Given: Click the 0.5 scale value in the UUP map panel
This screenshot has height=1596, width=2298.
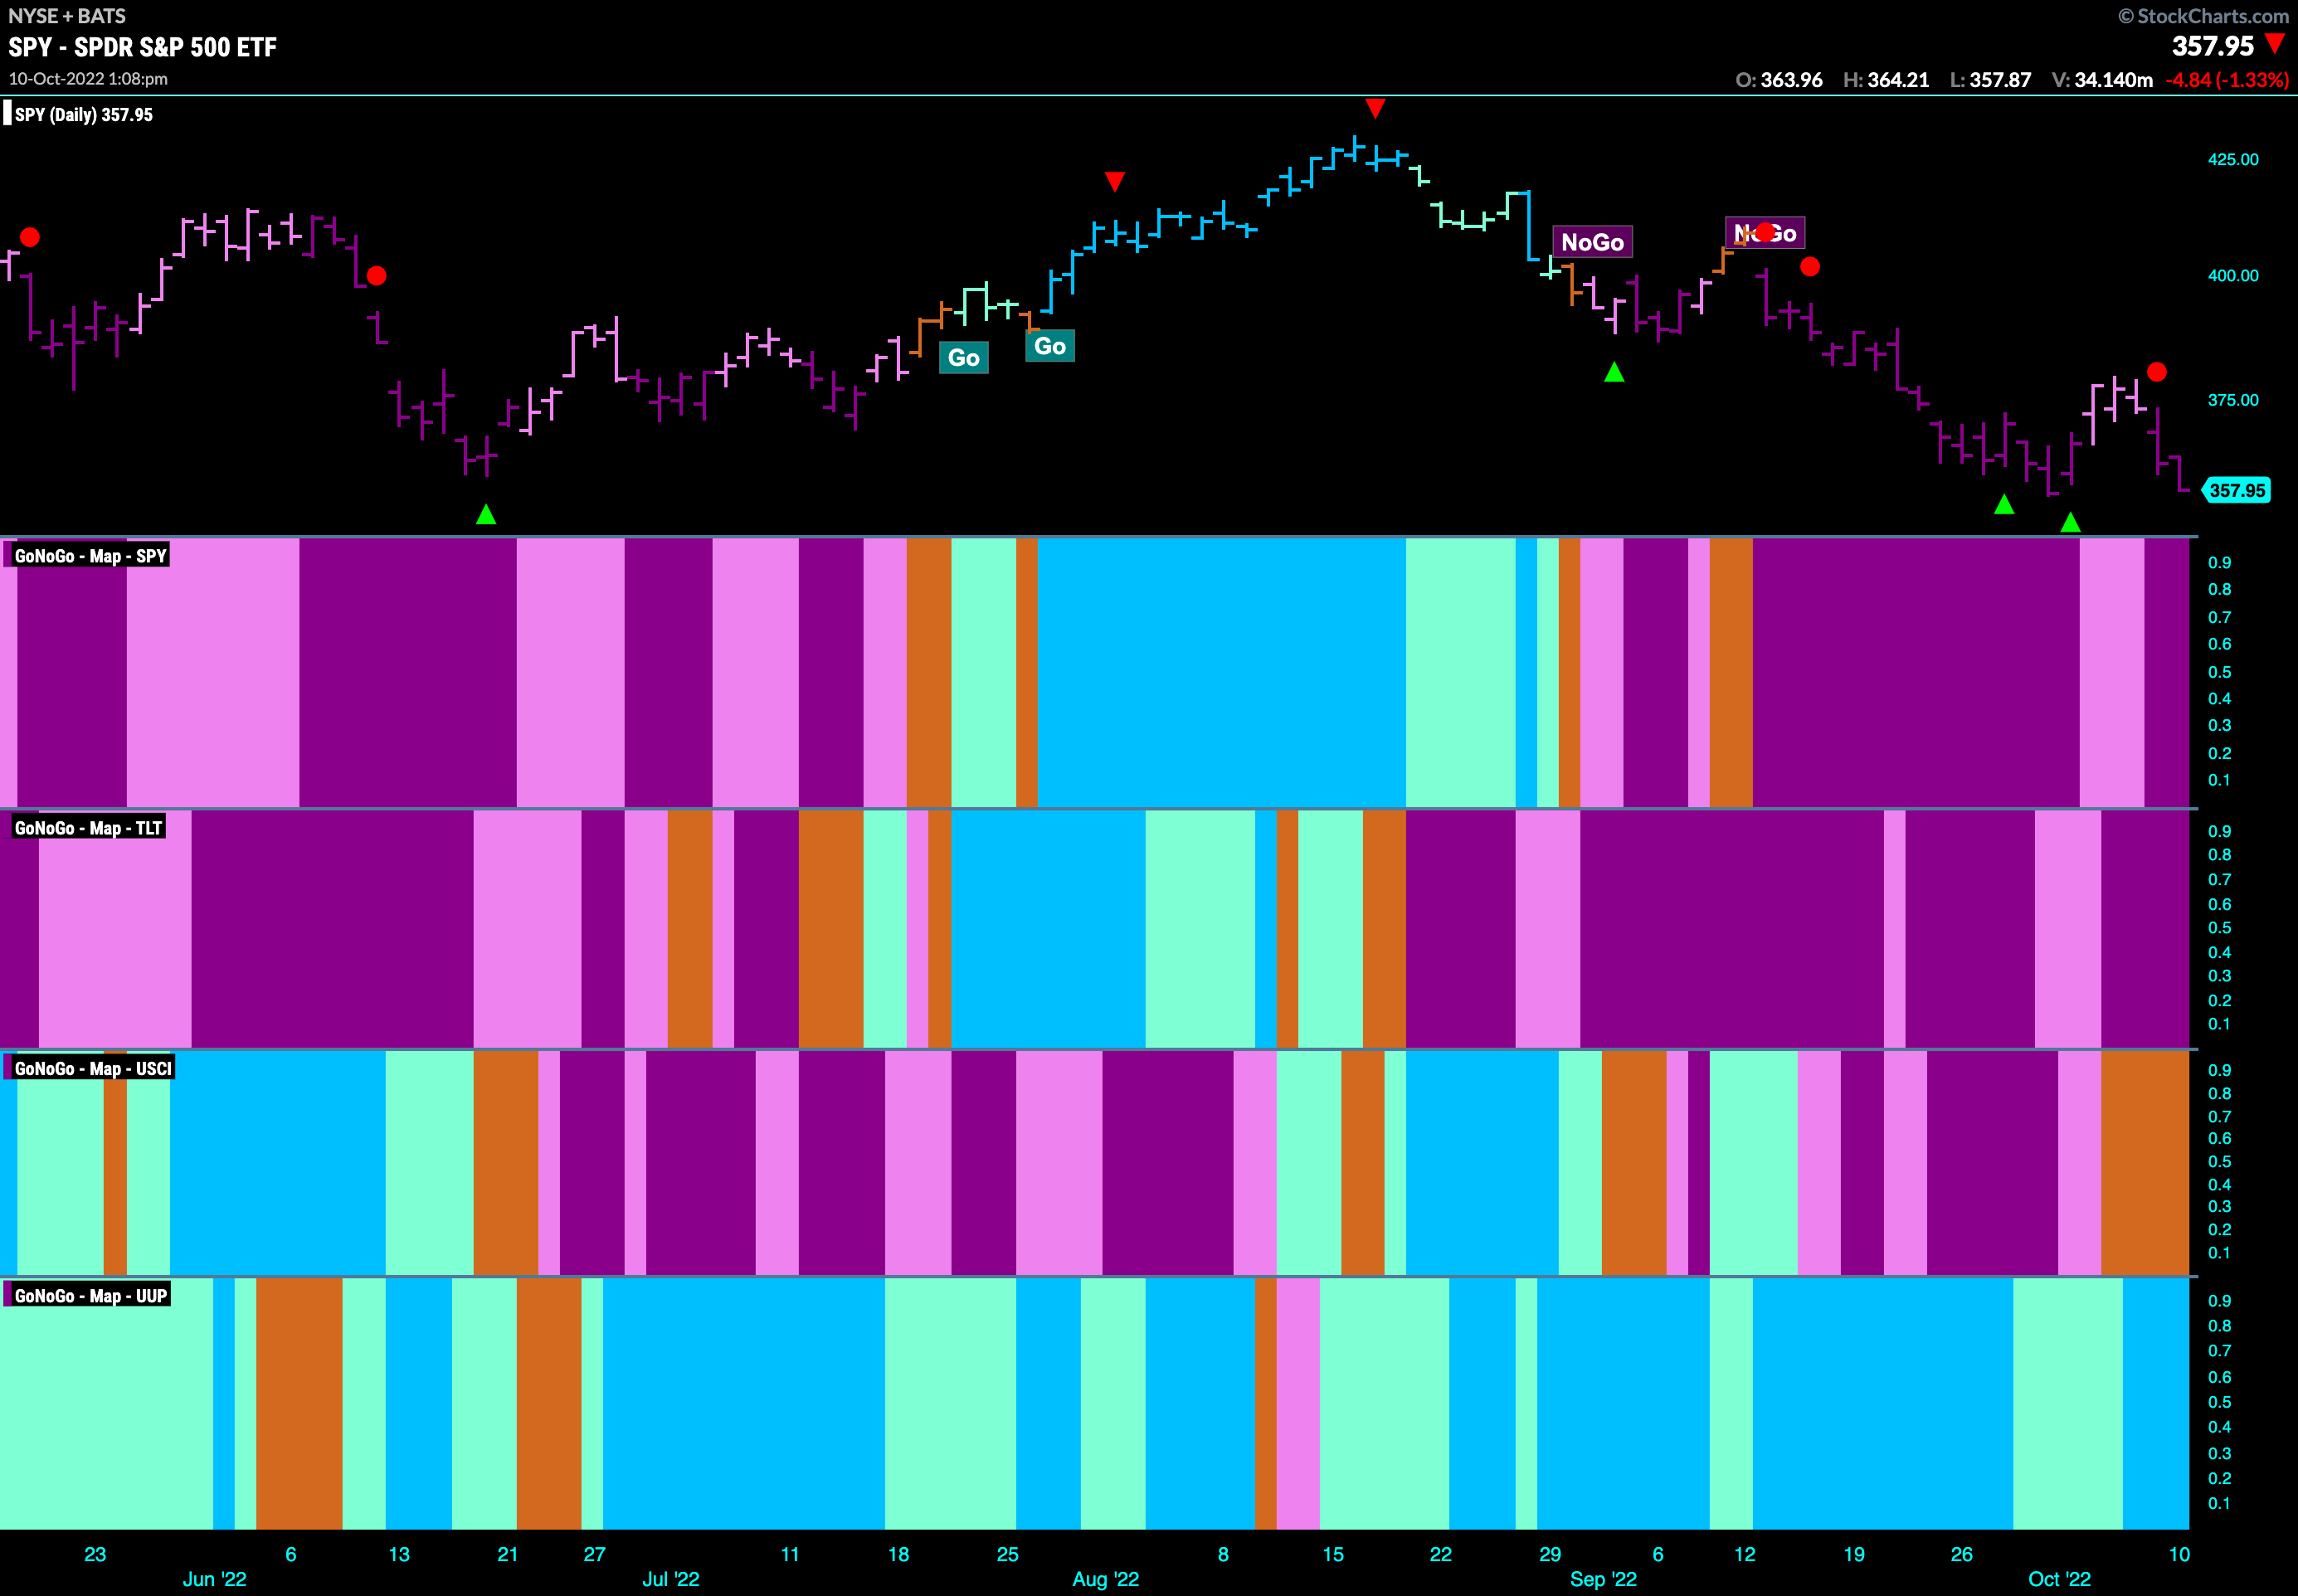Looking at the screenshot, I should (2219, 1402).
